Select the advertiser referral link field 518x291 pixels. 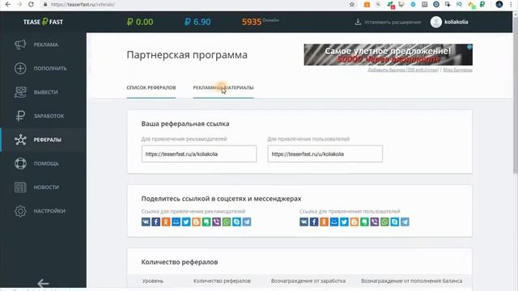coord(199,154)
